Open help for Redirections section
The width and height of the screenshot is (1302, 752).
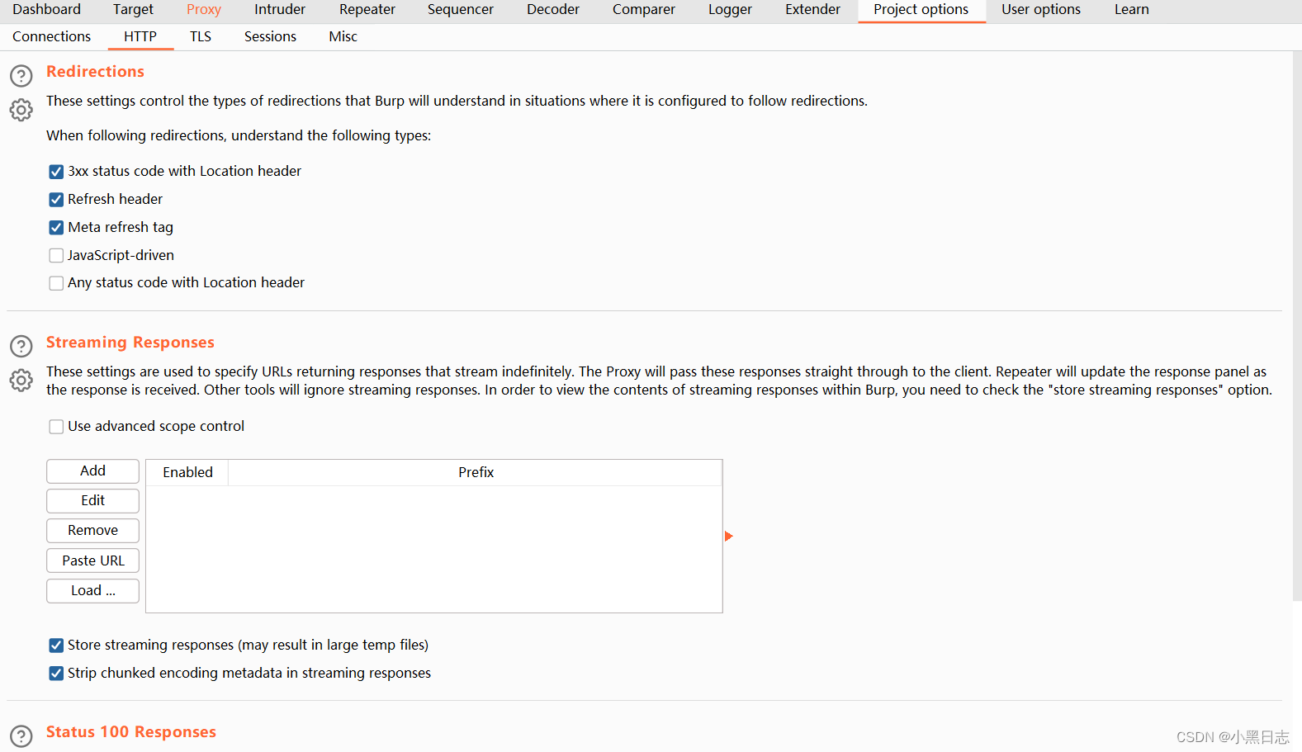point(21,76)
